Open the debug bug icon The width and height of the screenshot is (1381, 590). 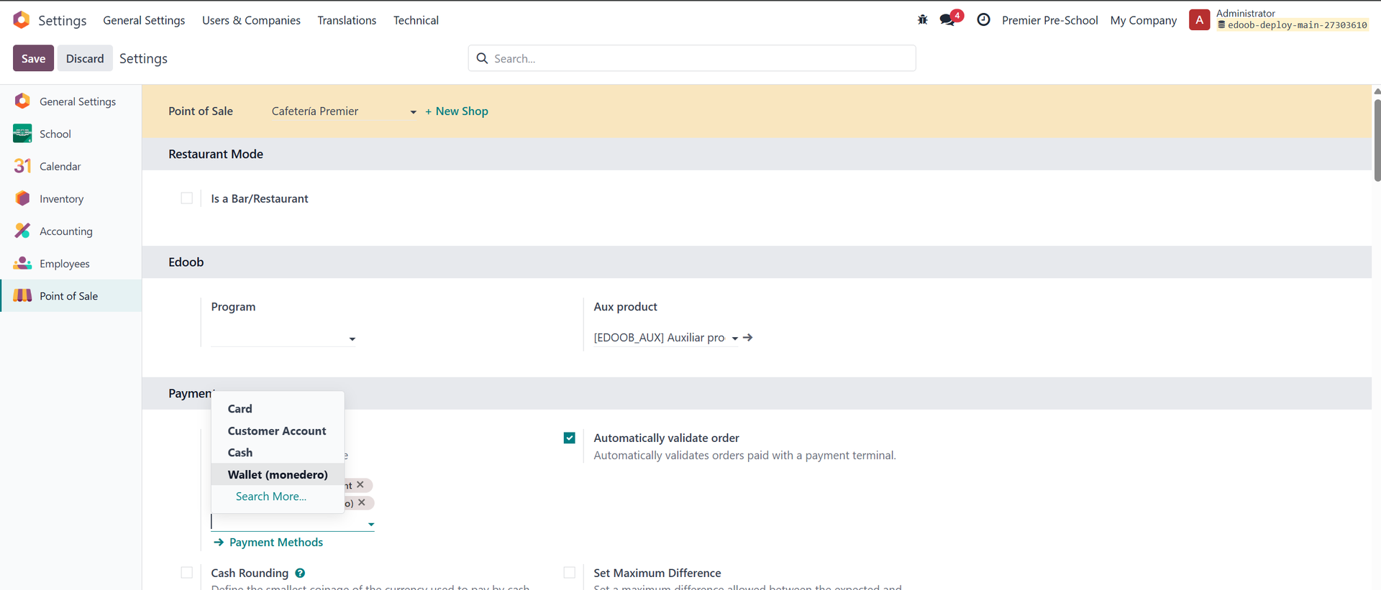click(x=923, y=20)
